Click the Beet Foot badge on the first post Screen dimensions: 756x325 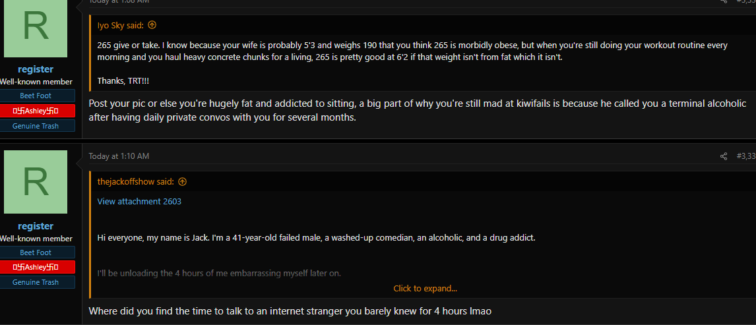pyautogui.click(x=36, y=96)
